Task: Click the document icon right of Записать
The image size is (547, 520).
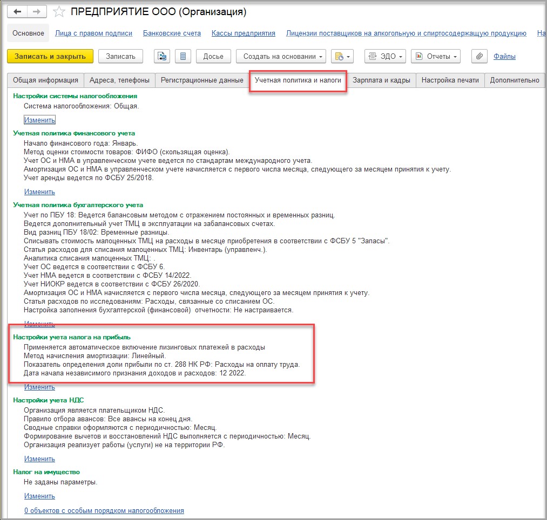Action: click(x=162, y=56)
